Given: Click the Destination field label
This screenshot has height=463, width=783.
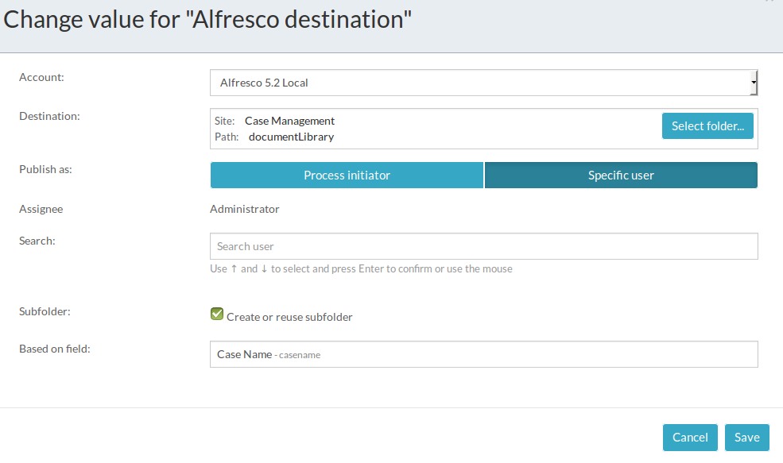Looking at the screenshot, I should click(49, 116).
